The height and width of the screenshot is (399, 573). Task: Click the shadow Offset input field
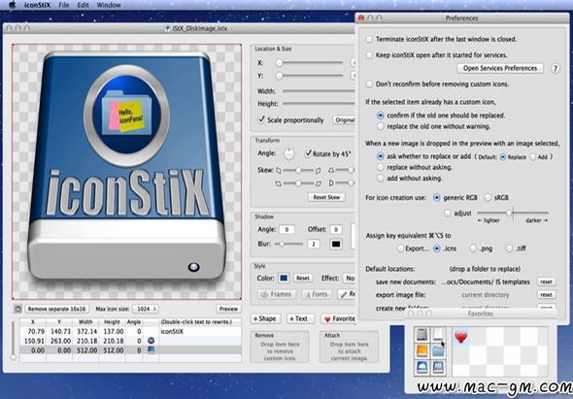(336, 229)
